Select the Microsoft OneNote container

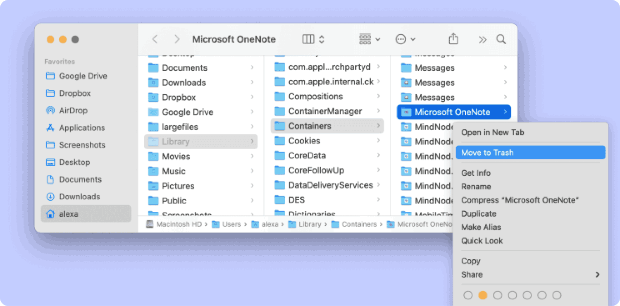point(454,112)
